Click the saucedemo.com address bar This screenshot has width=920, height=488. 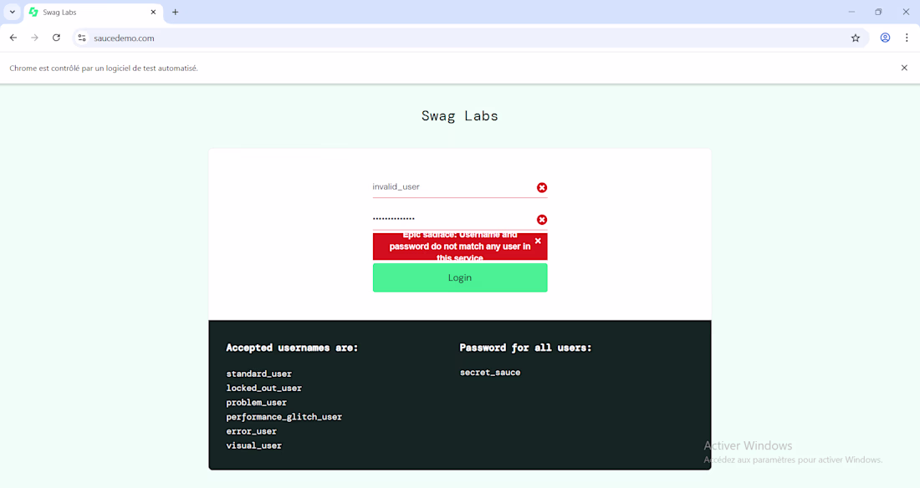coord(469,38)
